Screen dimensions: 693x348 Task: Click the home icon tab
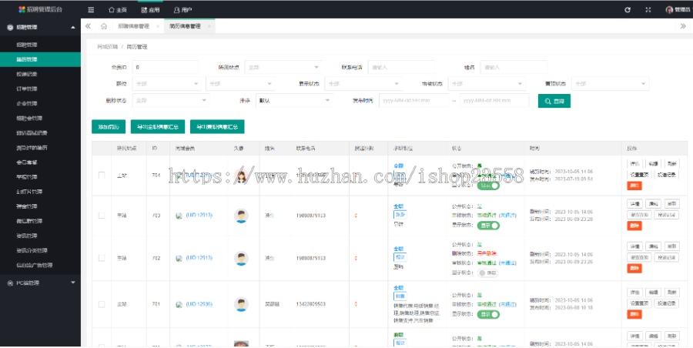(104, 26)
